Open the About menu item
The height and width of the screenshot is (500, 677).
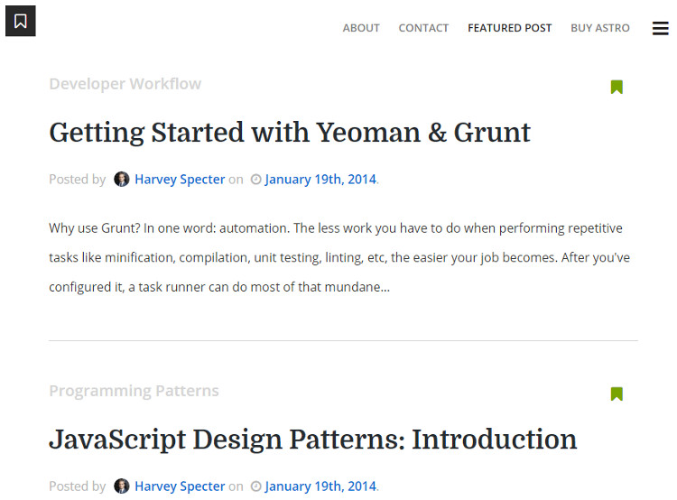coord(361,28)
